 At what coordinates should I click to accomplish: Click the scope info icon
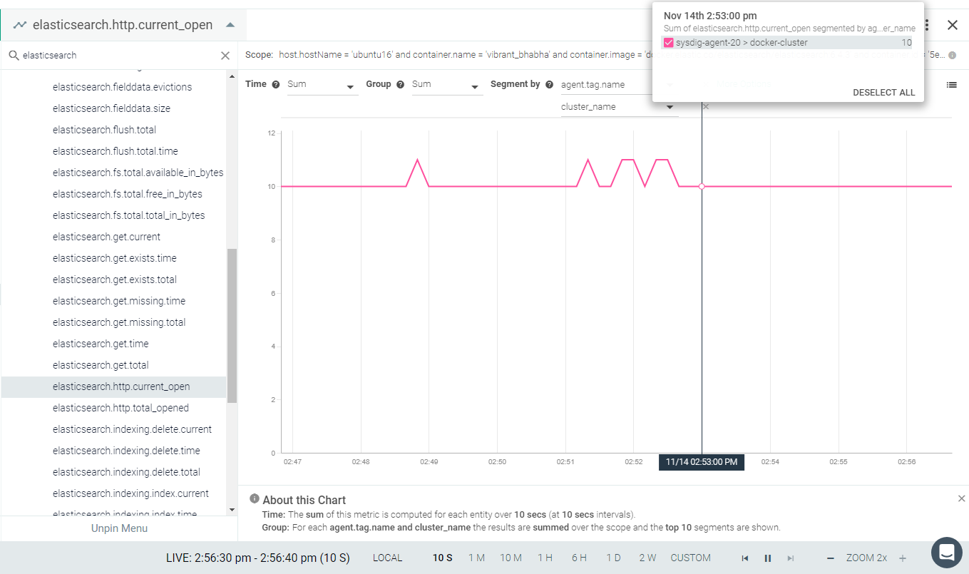(x=953, y=55)
